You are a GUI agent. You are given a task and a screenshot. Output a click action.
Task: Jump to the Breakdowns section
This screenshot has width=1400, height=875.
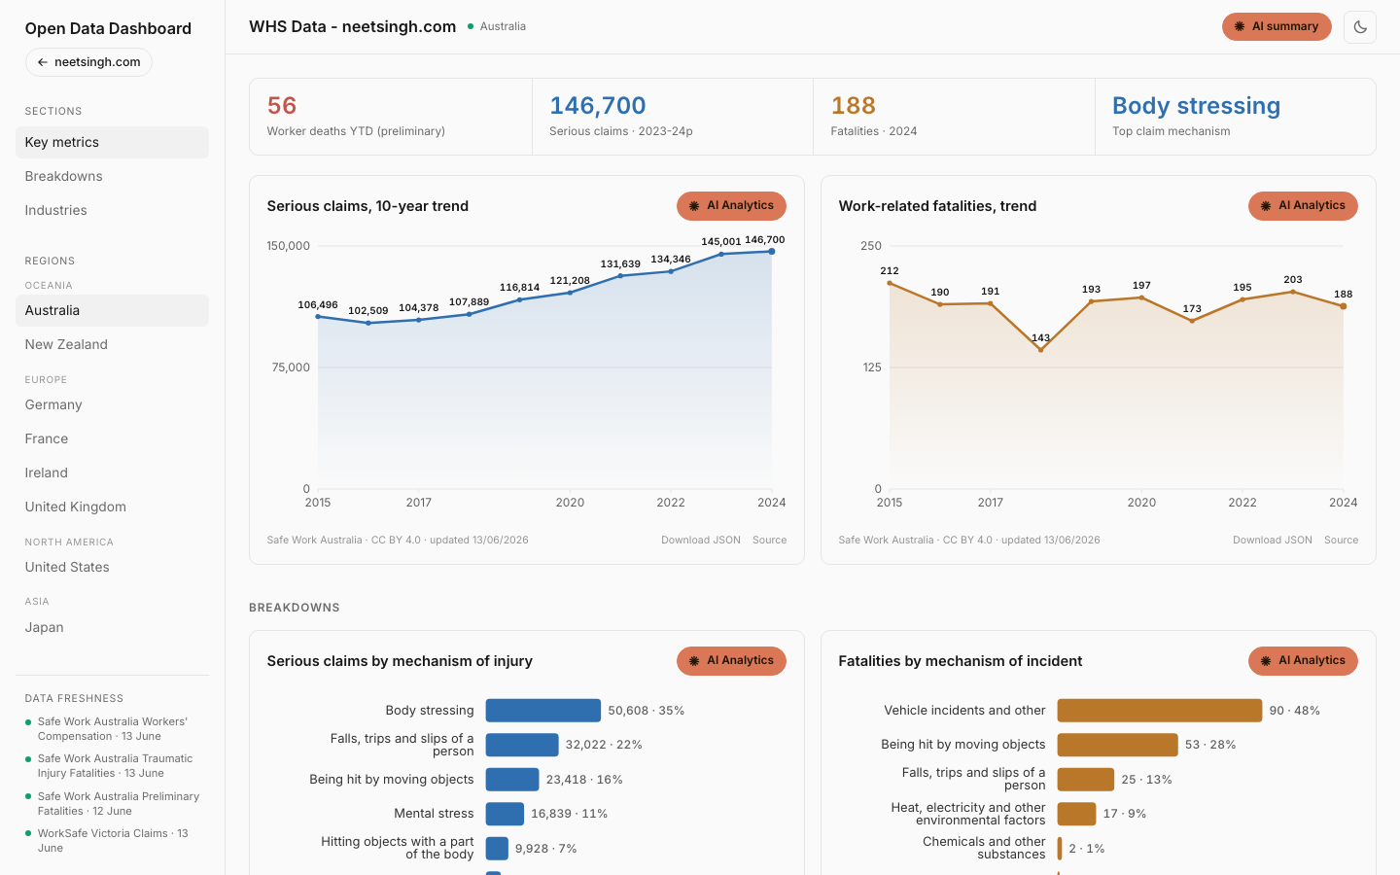(x=112, y=176)
